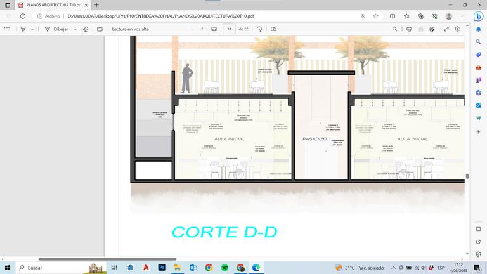Select the PLANOS ARQUITECTURA T10.pdf tab
Image resolution: width=487 pixels, height=274 pixels.
[53, 5]
